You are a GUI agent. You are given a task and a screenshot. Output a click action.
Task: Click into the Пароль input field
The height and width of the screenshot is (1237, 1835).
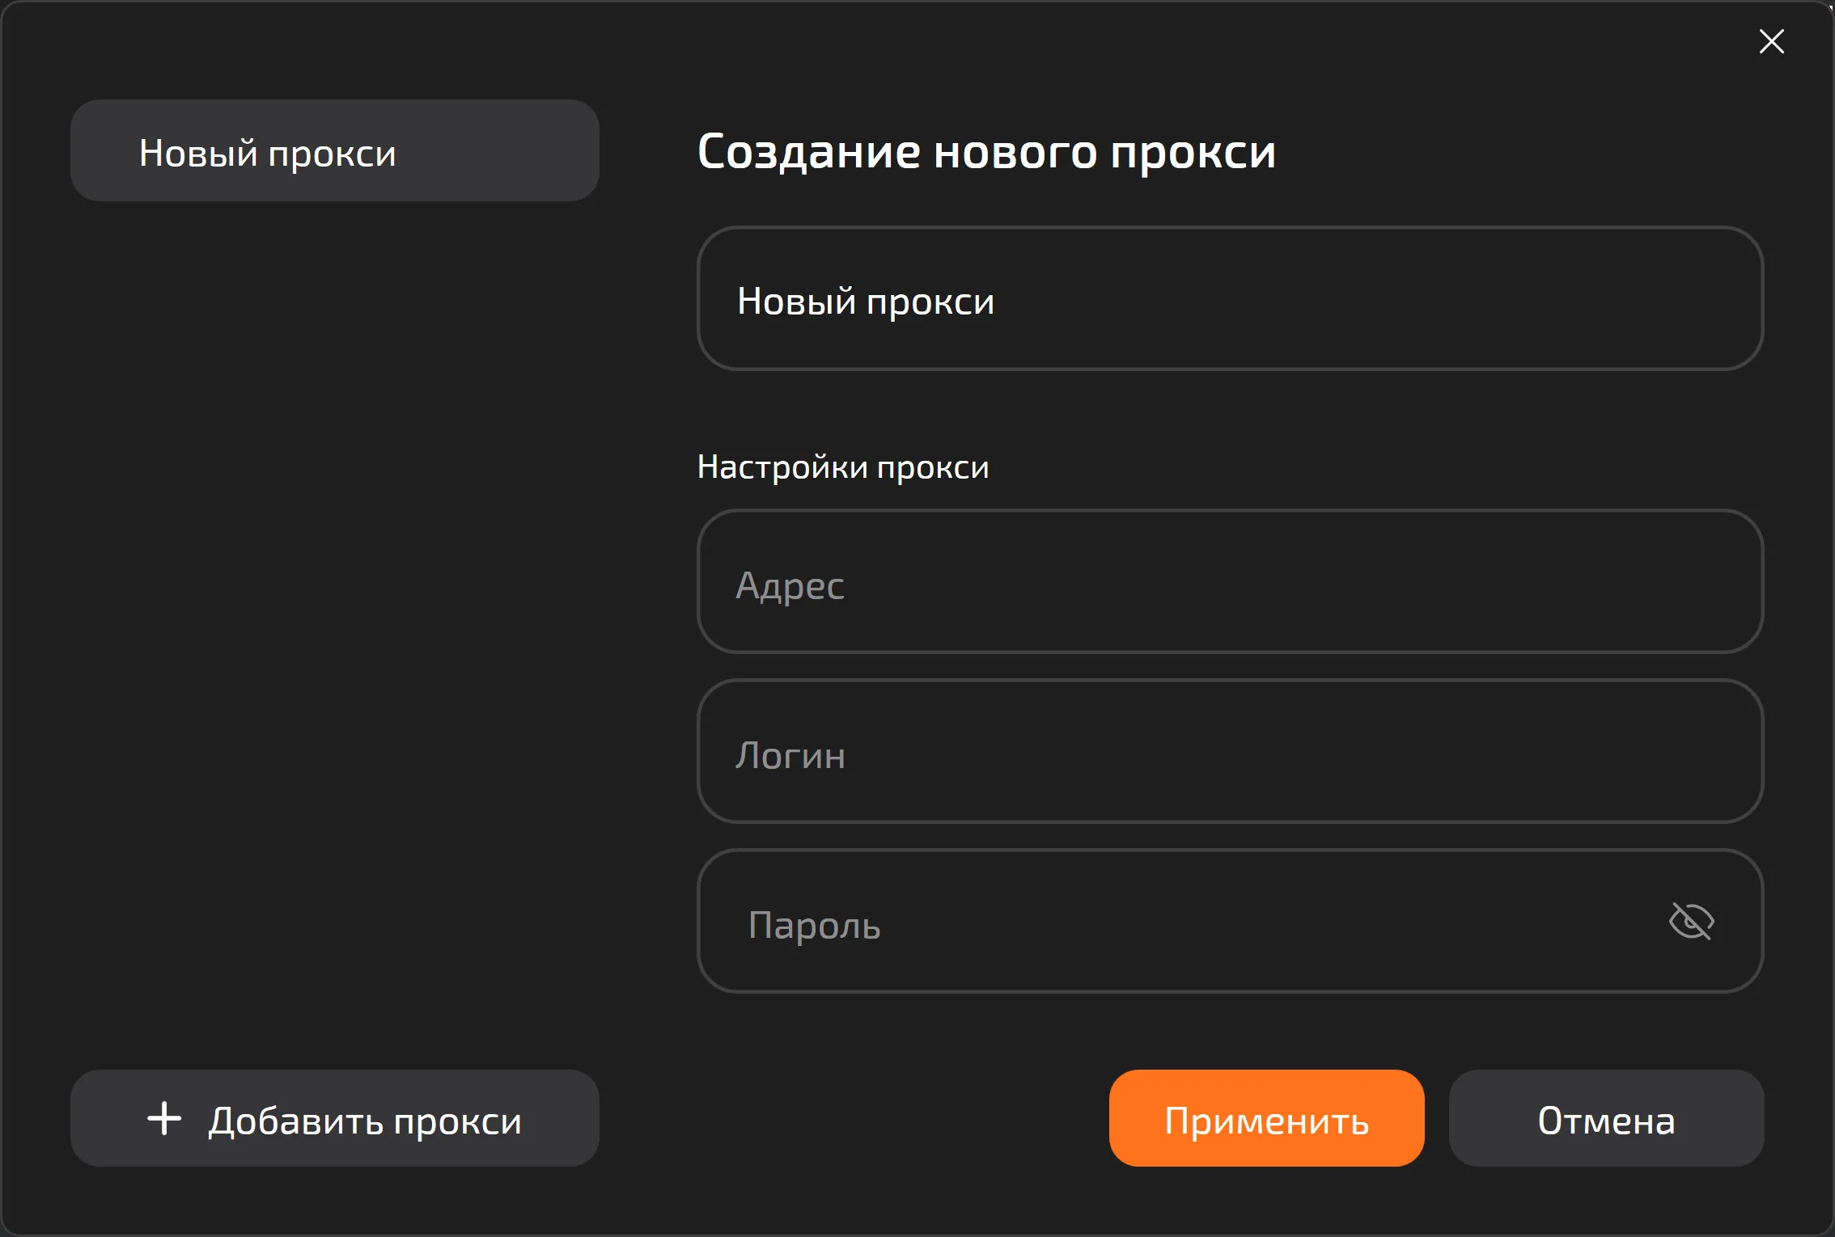pos(1173,922)
